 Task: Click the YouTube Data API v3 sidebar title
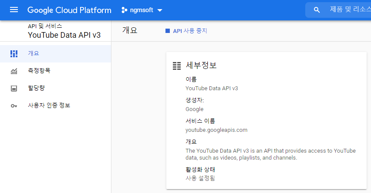click(64, 35)
